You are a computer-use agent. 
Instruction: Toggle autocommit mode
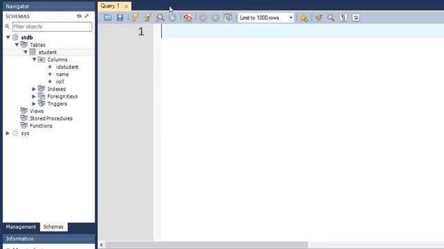[228, 18]
